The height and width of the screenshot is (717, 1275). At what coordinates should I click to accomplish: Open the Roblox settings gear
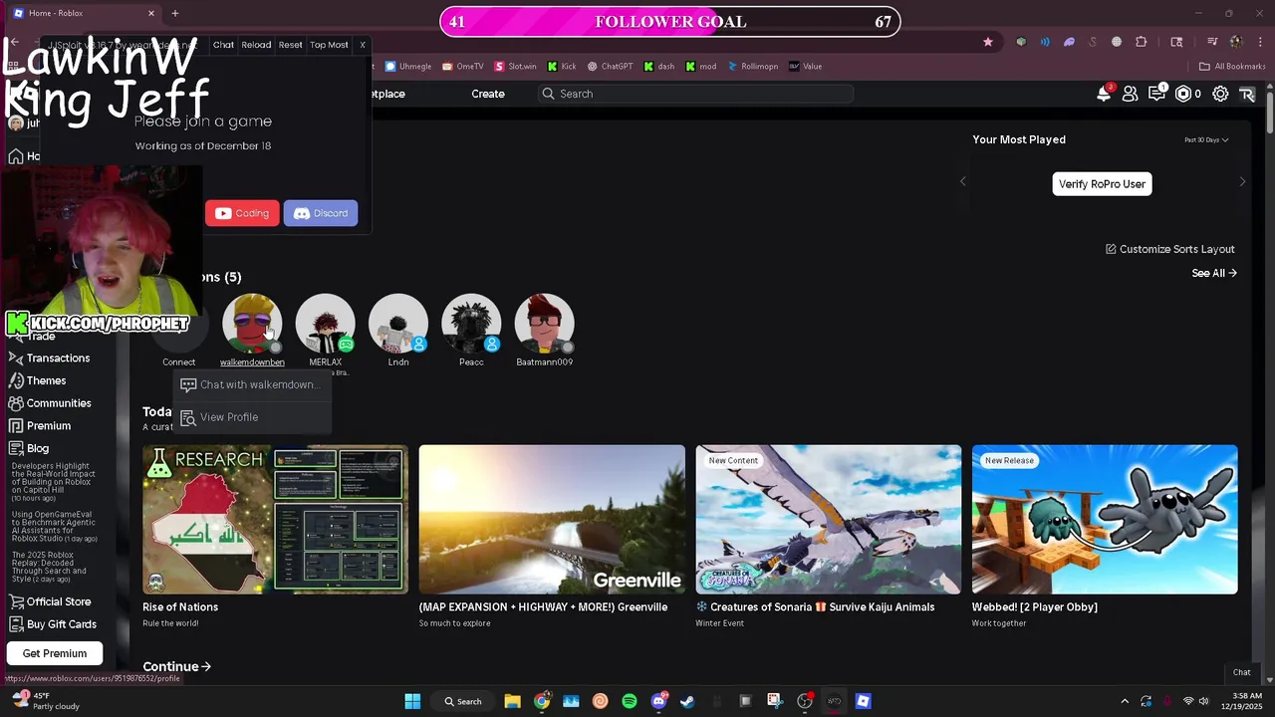[1220, 94]
